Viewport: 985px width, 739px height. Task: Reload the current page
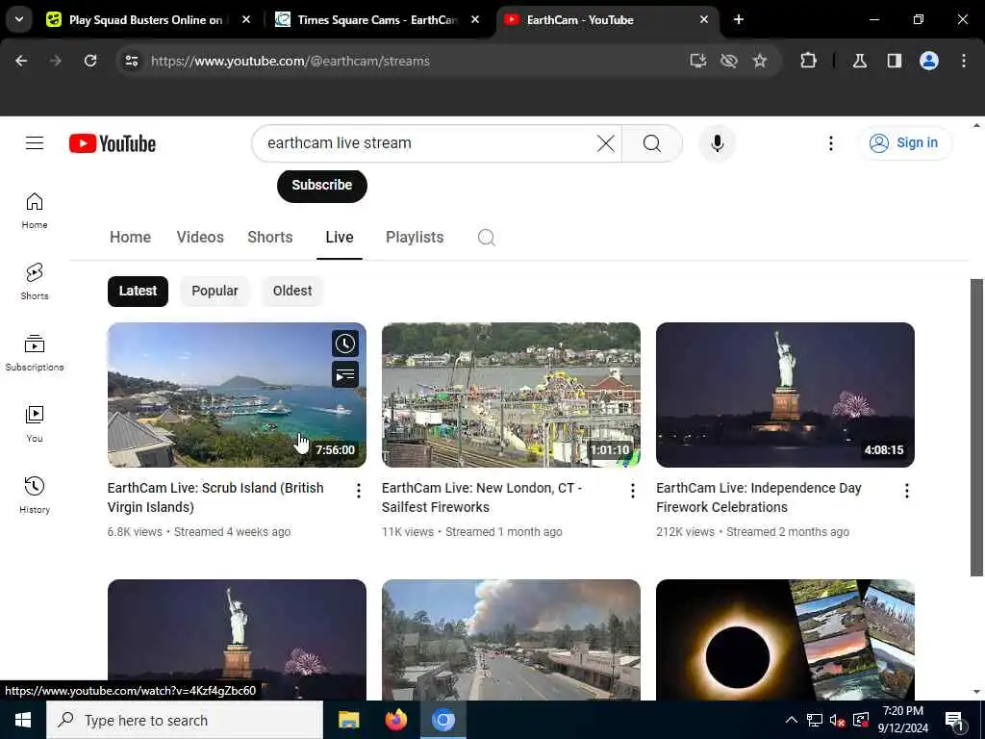click(x=90, y=61)
